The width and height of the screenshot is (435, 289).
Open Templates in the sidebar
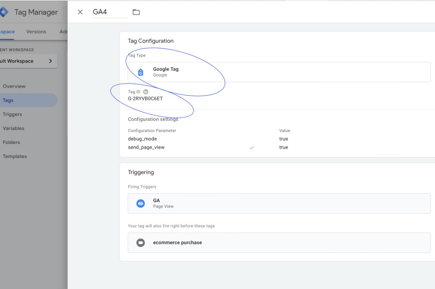point(14,157)
